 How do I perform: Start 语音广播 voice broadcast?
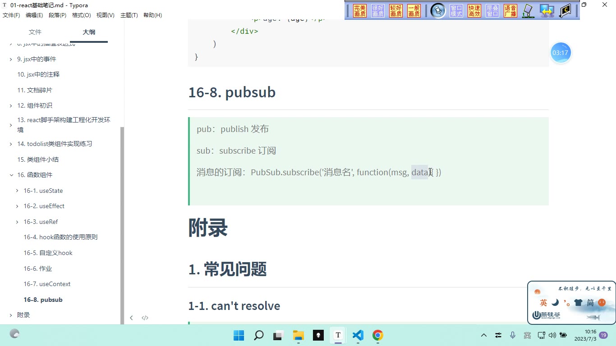click(x=510, y=11)
